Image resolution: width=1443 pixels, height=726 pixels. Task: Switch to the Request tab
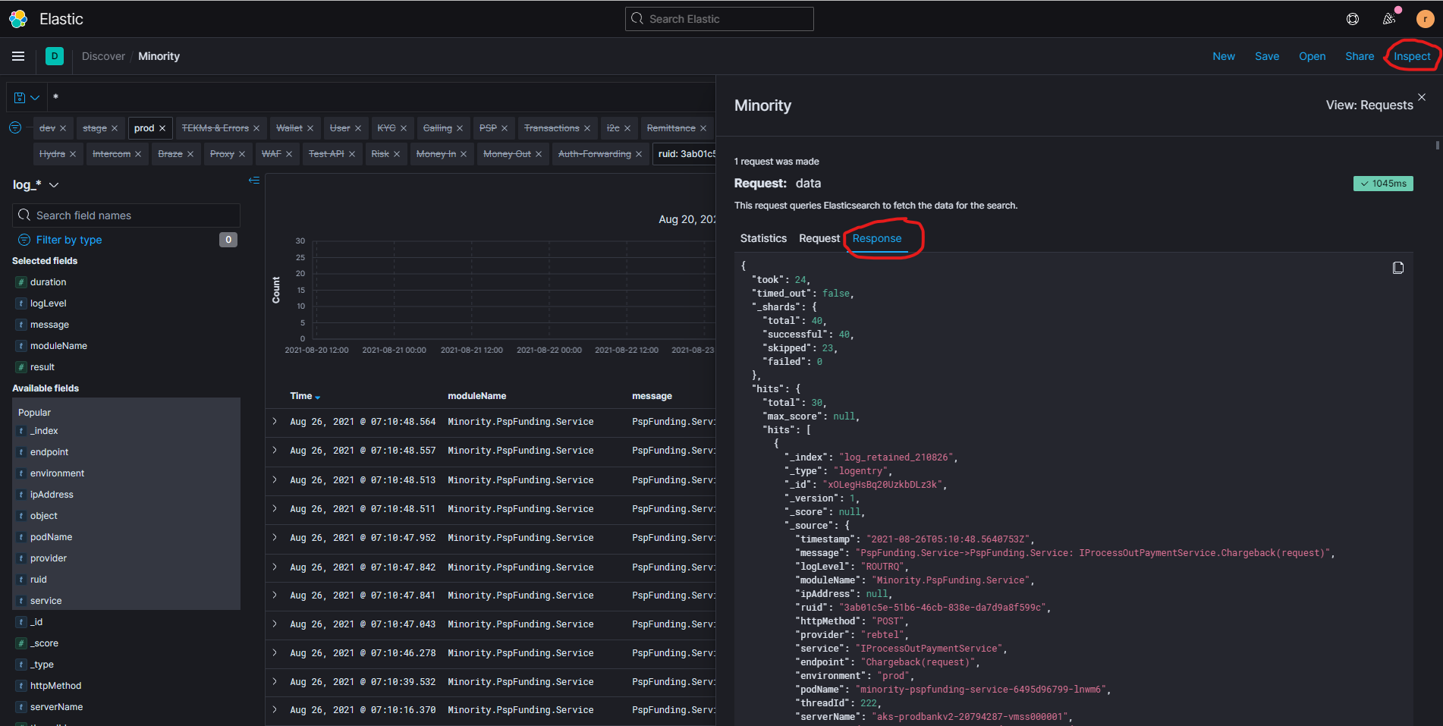coord(819,238)
